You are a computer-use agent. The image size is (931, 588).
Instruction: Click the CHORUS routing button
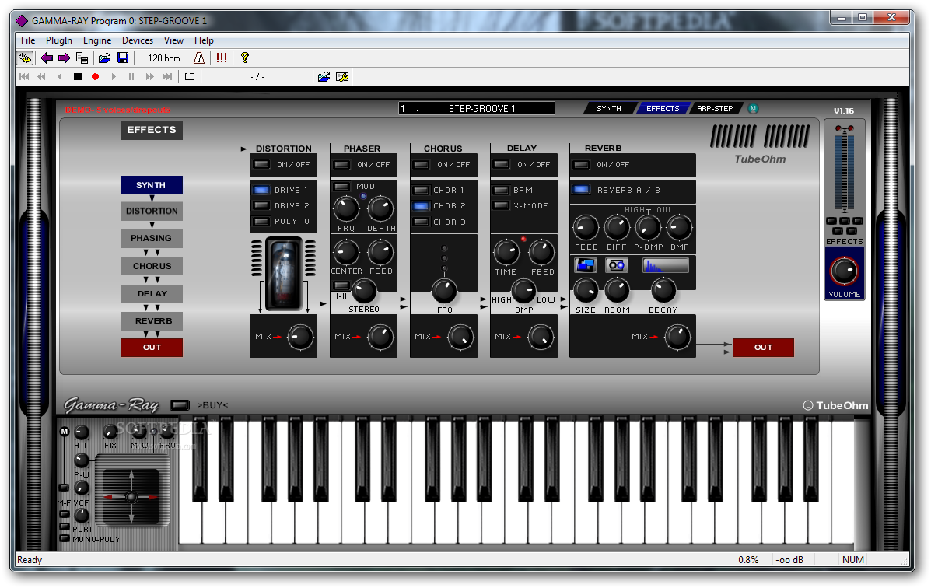(x=152, y=266)
